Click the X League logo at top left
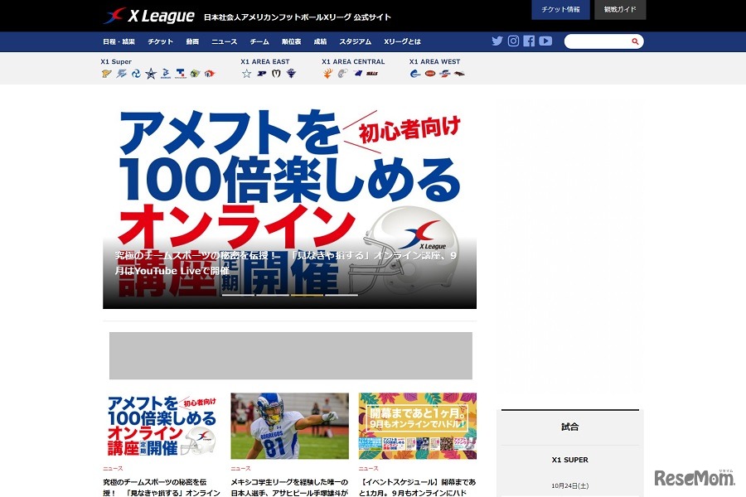The image size is (746, 497). tap(146, 13)
